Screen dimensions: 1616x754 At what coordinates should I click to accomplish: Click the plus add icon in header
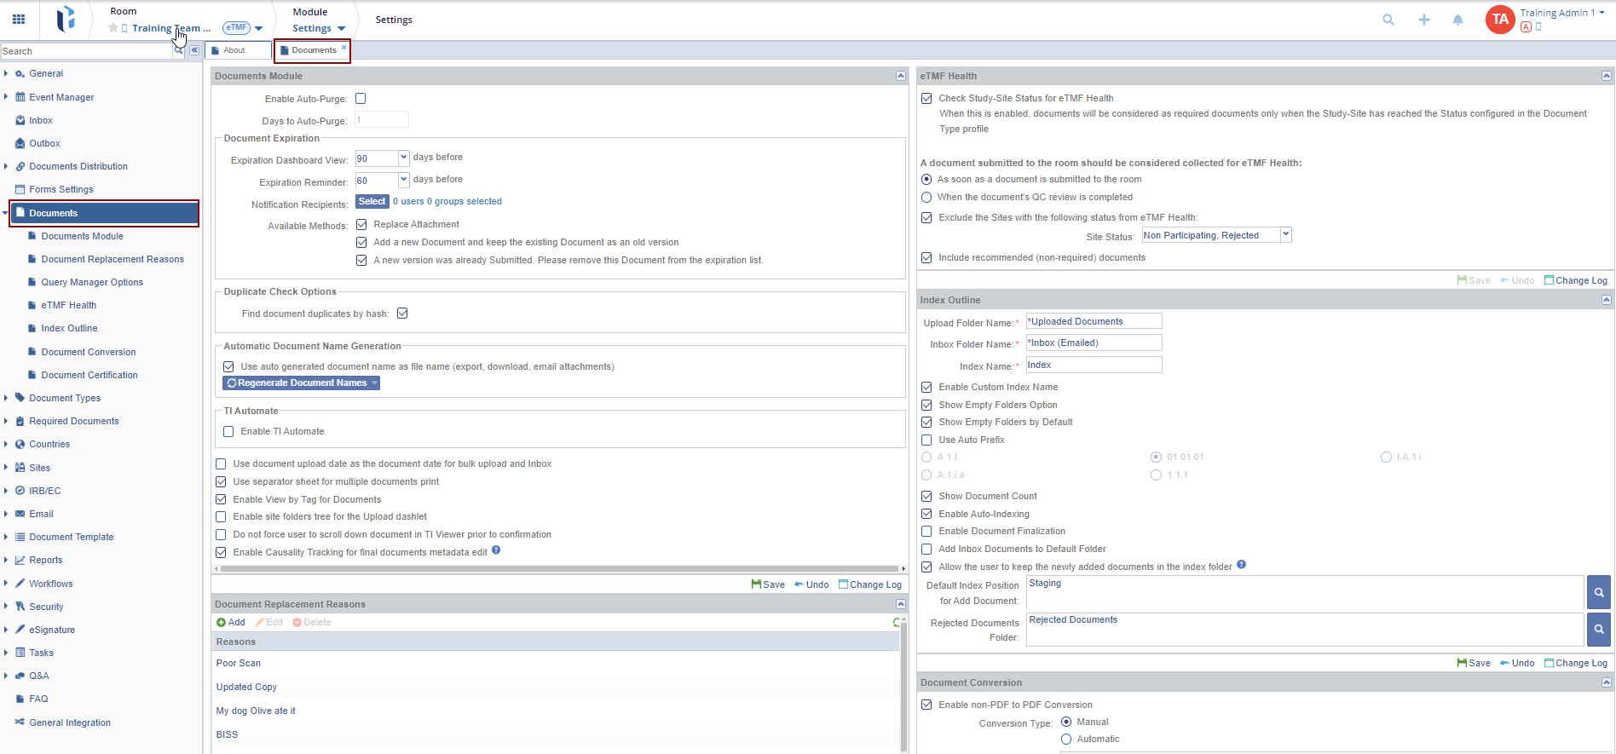tap(1423, 20)
